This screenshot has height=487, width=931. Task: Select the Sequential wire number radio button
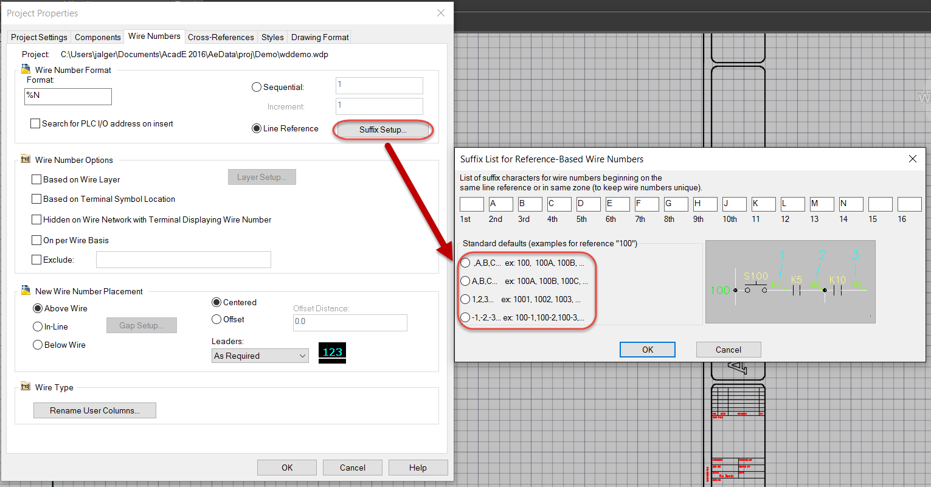256,86
